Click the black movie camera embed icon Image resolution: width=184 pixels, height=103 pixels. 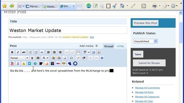point(41,64)
